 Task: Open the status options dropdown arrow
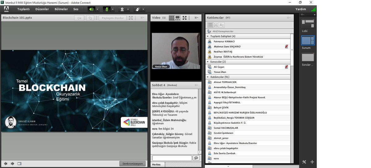143,9
